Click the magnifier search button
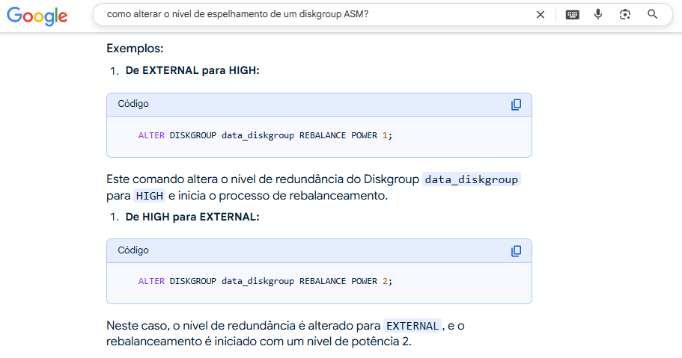 coord(652,14)
